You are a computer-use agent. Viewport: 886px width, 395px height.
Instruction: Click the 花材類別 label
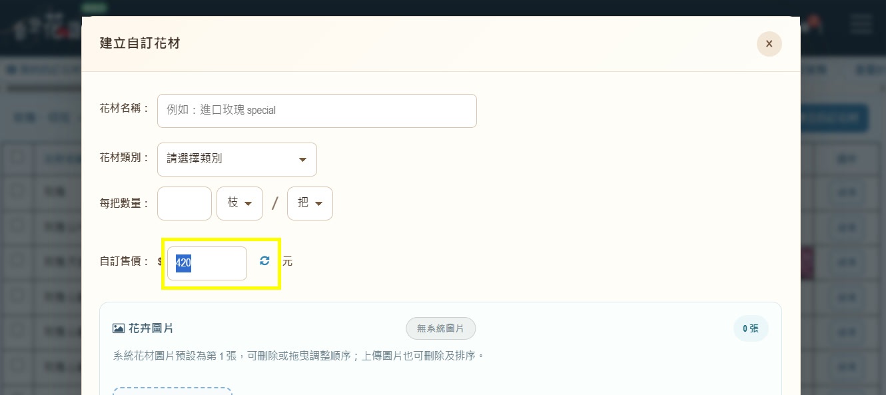125,159
